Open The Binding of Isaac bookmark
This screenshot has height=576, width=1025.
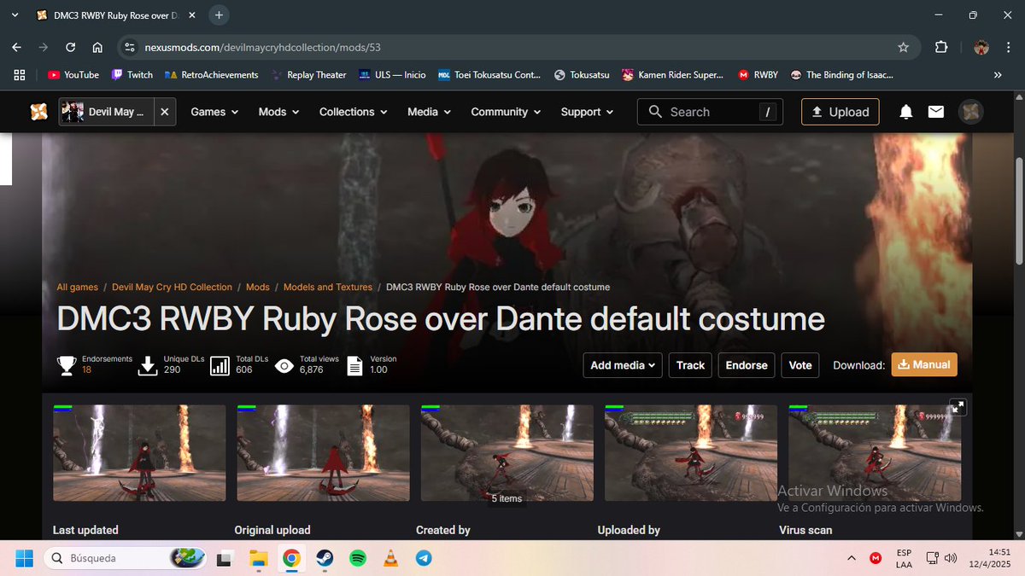(x=842, y=75)
